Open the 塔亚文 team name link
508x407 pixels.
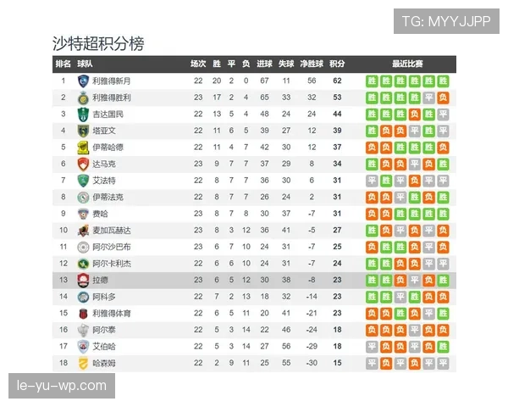[104, 131]
